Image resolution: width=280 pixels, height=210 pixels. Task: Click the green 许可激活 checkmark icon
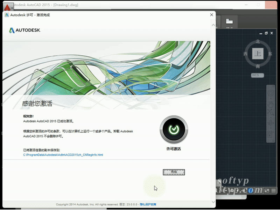point(174,129)
